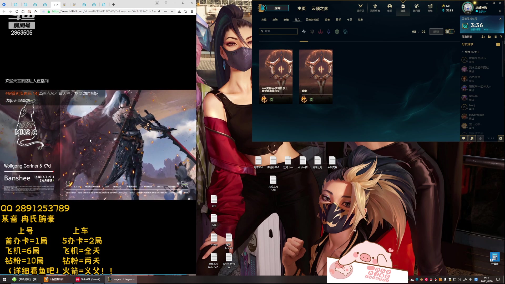Go to 主页 home in League client

301,8
